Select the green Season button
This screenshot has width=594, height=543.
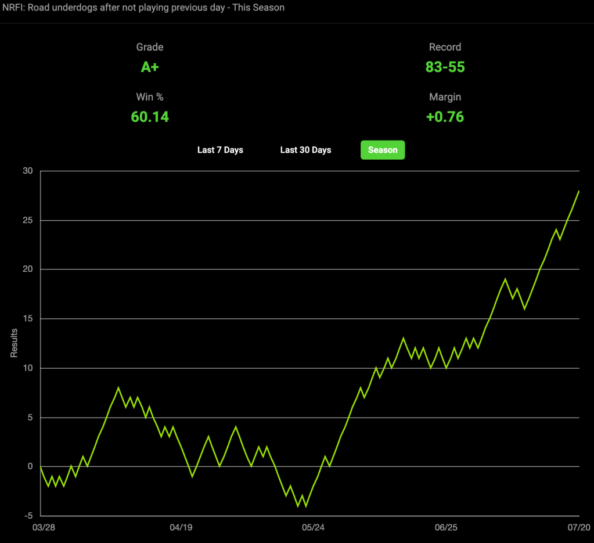[x=383, y=150]
